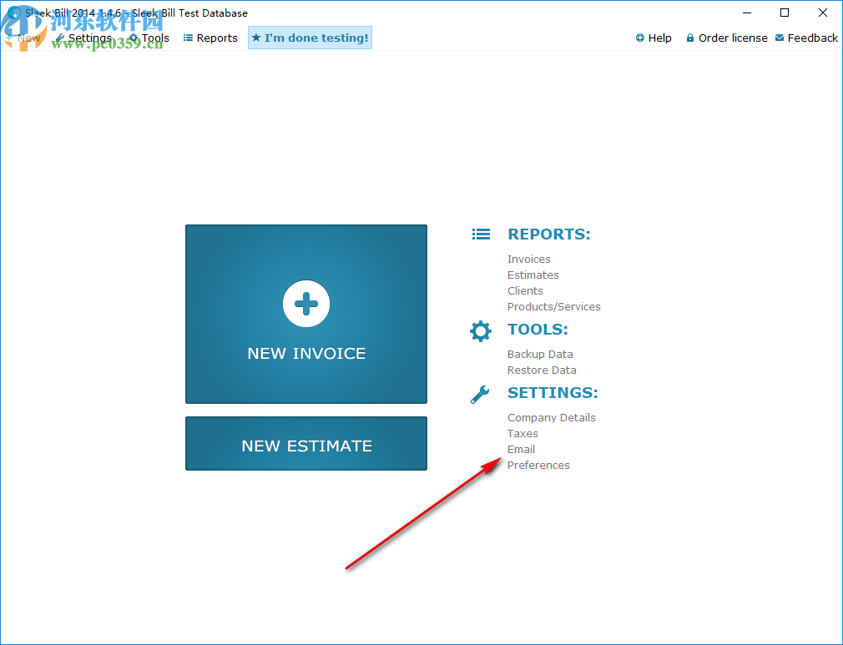Click the Help lifebuoy icon
The image size is (843, 645).
pyautogui.click(x=640, y=38)
